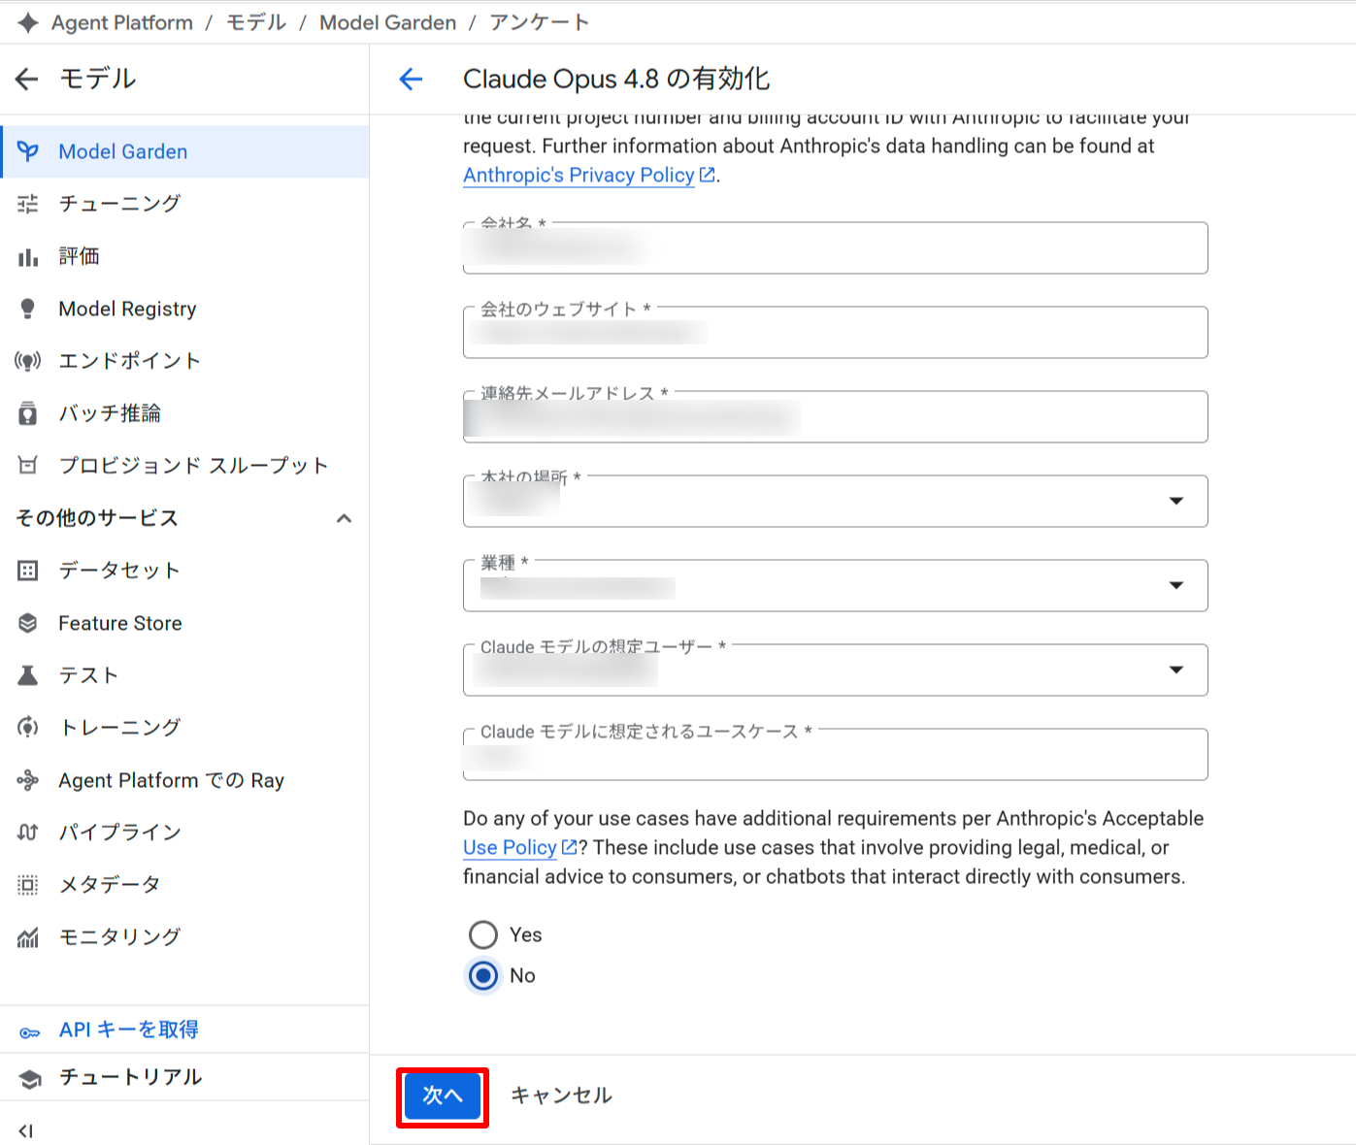Select テスト in the sidebar
The height and width of the screenshot is (1145, 1356).
tap(184, 675)
